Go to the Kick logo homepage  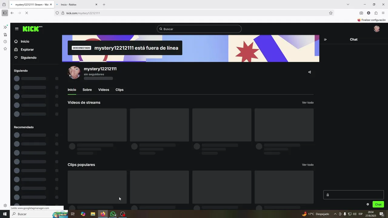pyautogui.click(x=32, y=29)
